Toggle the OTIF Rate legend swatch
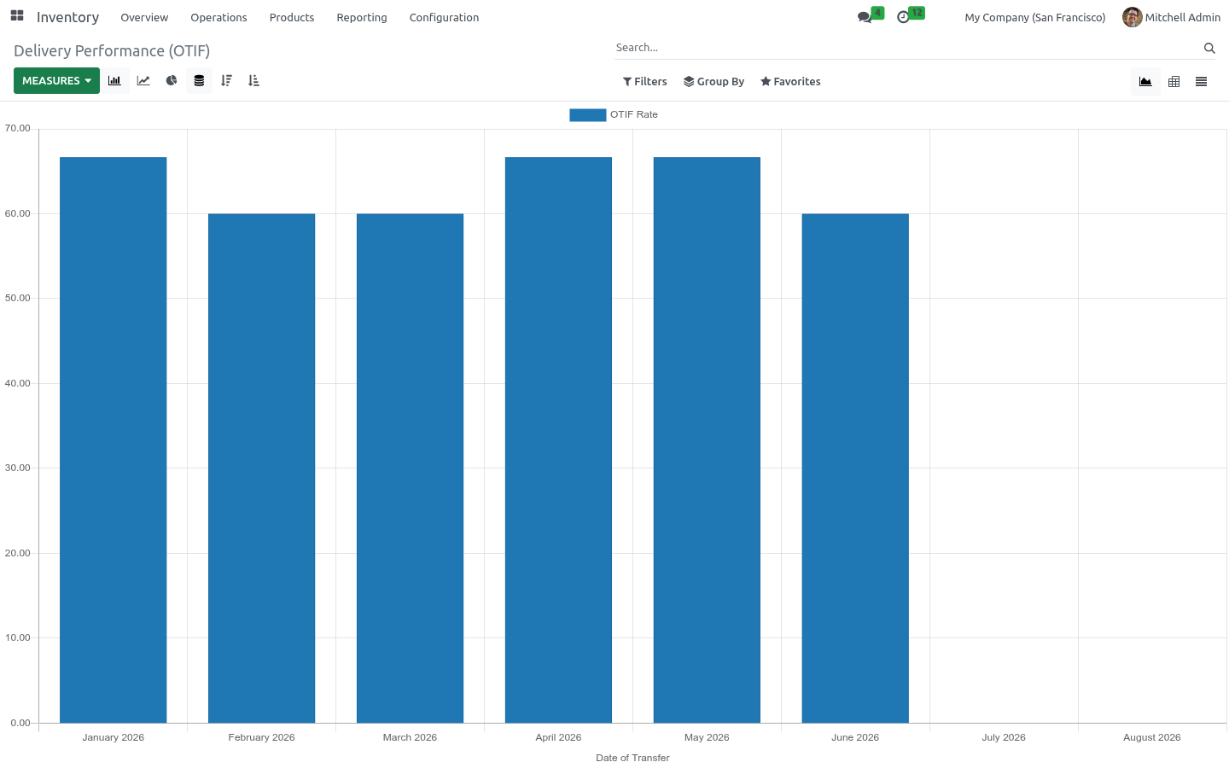 pyautogui.click(x=588, y=115)
